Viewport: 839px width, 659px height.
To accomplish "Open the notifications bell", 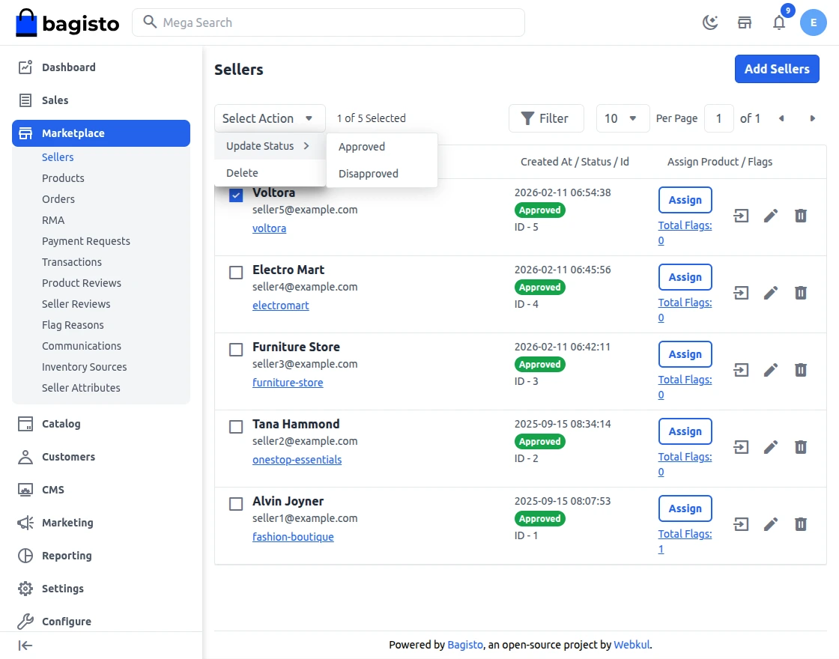I will 779,22.
